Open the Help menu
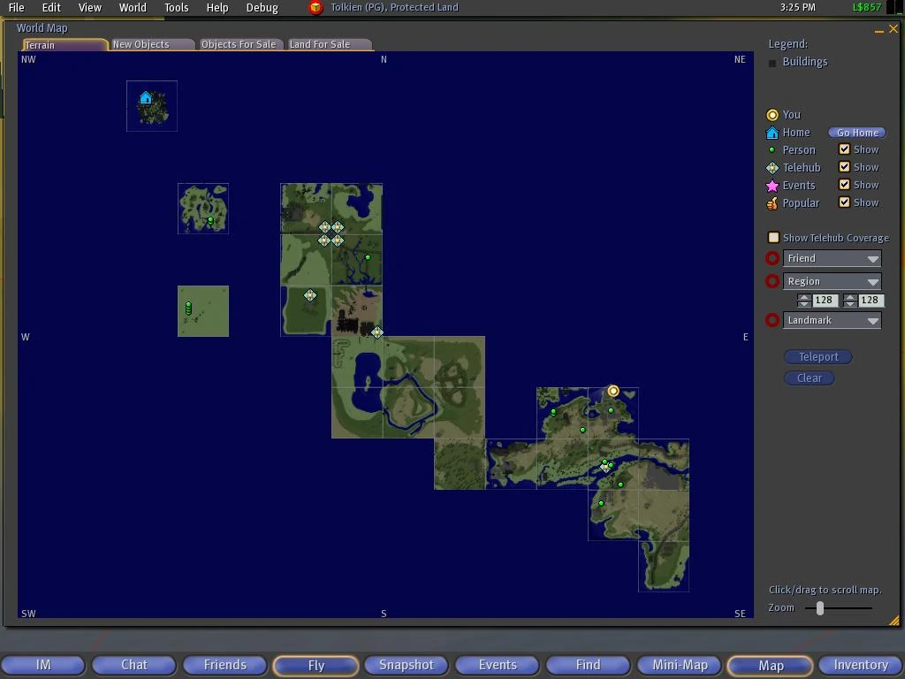This screenshot has height=679, width=905. point(217,7)
